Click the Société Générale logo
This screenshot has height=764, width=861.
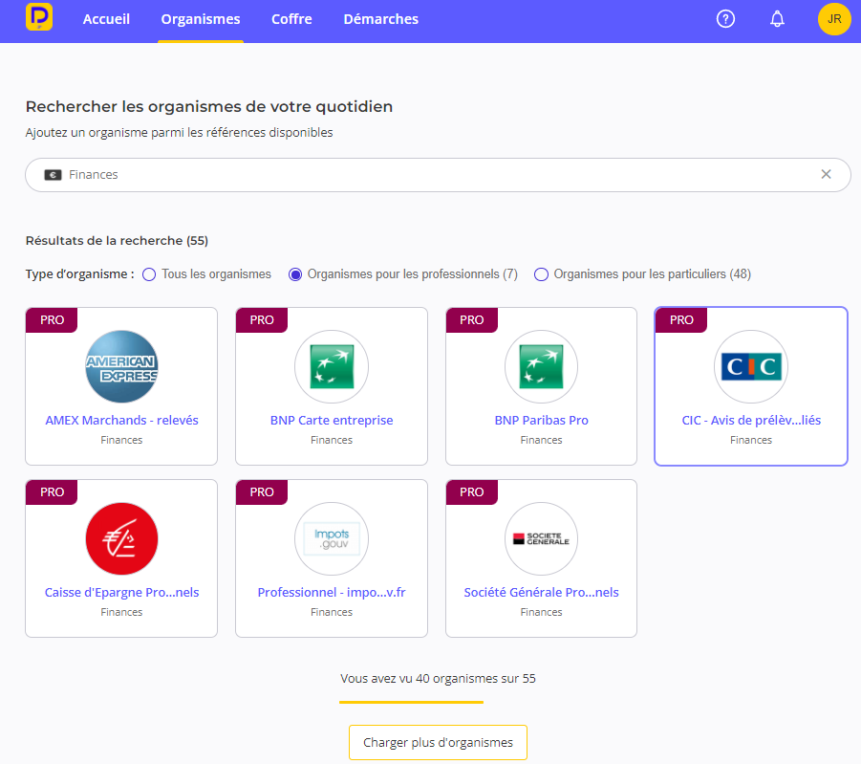coord(541,538)
